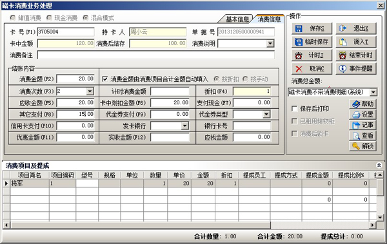
Task: Click the 银行卡号 input field
Action: coord(252,126)
